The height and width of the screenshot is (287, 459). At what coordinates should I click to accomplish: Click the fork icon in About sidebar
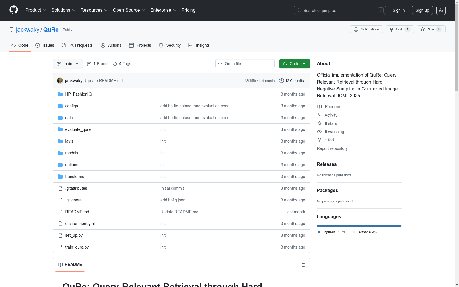point(319,140)
